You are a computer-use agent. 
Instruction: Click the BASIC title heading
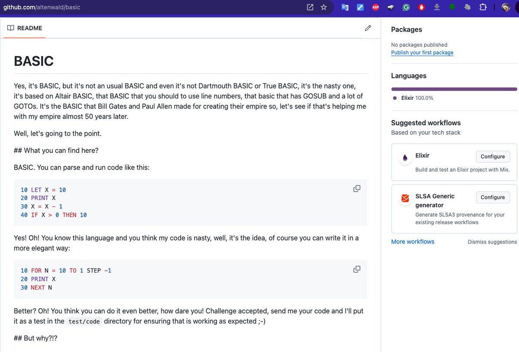[34, 61]
